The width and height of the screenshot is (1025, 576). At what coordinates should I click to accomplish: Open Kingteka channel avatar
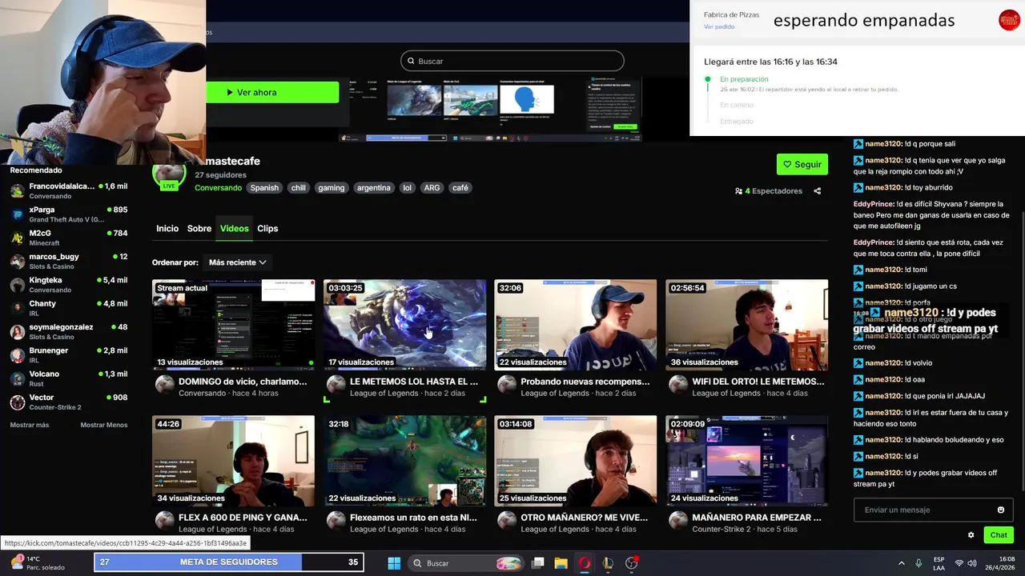point(17,285)
